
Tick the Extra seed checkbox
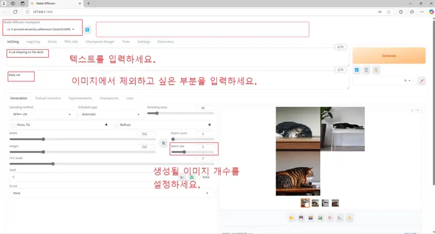pyautogui.click(x=199, y=177)
